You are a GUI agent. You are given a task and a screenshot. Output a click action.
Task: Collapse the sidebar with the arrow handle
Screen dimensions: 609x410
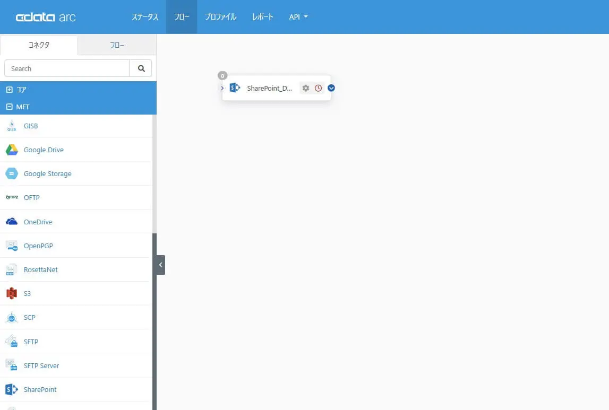pyautogui.click(x=161, y=265)
